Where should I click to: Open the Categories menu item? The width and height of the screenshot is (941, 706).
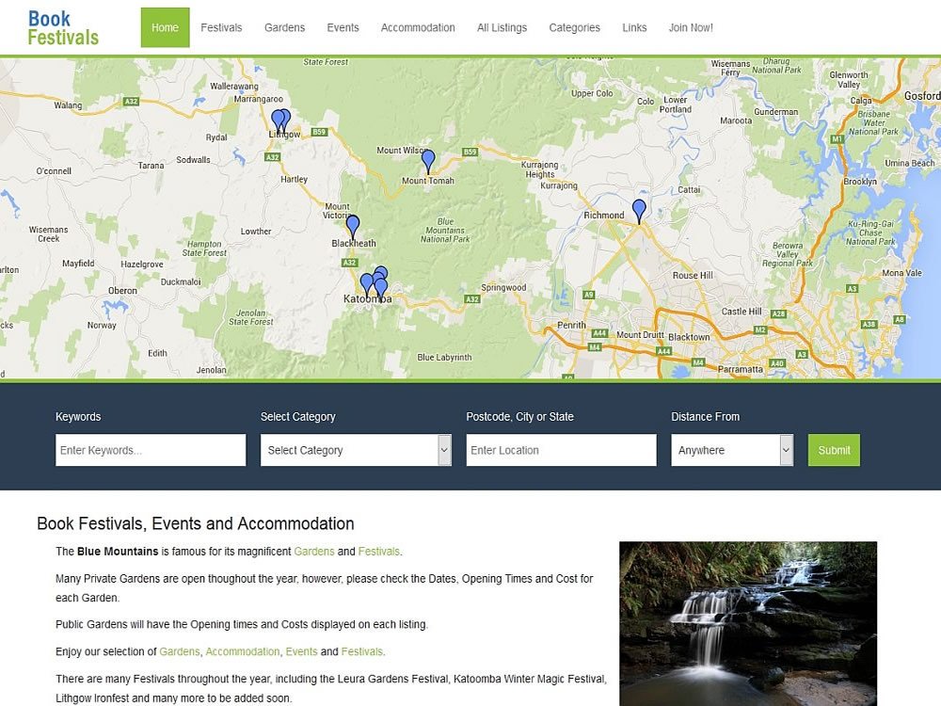point(574,27)
